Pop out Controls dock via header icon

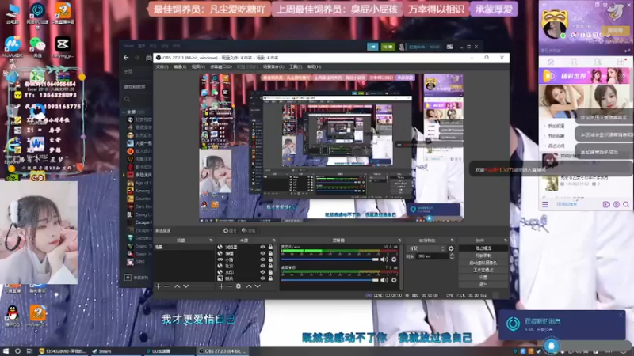506,240
